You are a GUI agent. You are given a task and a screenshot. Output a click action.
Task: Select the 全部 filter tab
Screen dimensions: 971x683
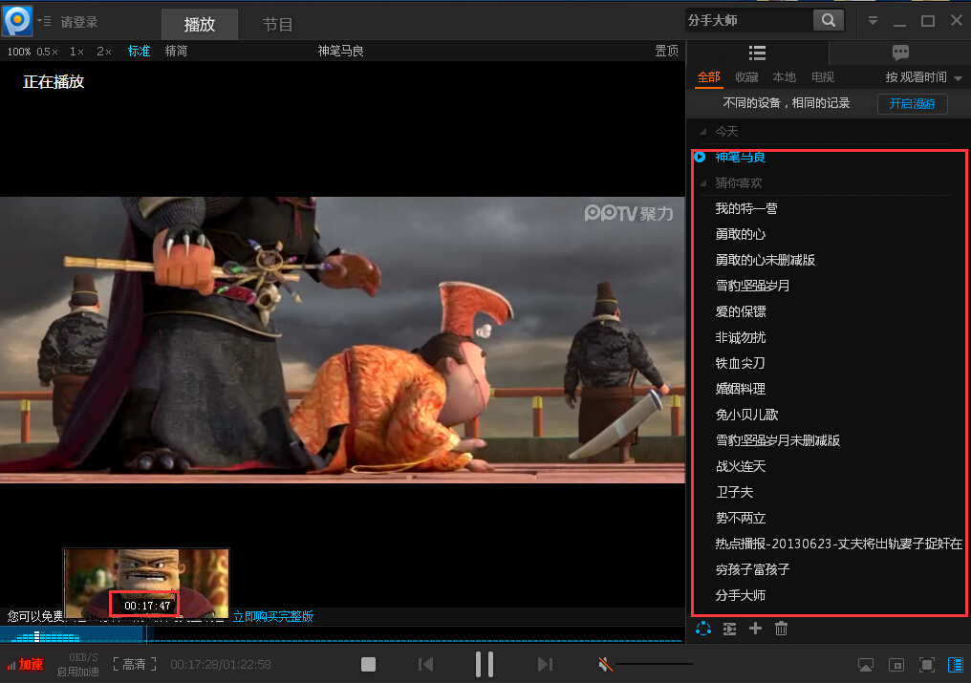coord(708,77)
